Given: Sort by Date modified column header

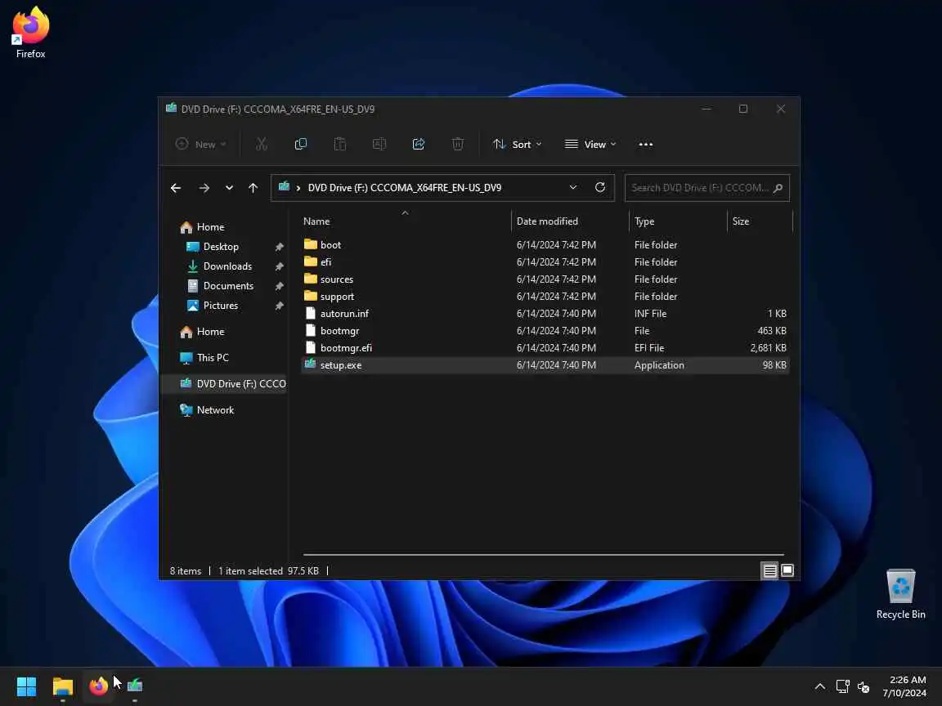Looking at the screenshot, I should point(547,221).
